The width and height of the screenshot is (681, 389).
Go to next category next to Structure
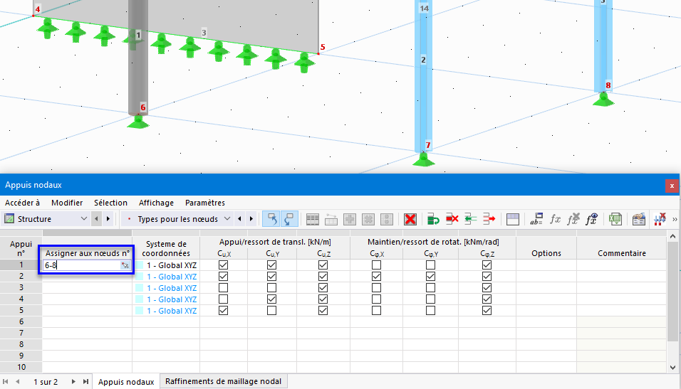(x=108, y=219)
